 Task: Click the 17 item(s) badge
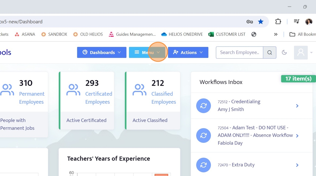point(299,79)
